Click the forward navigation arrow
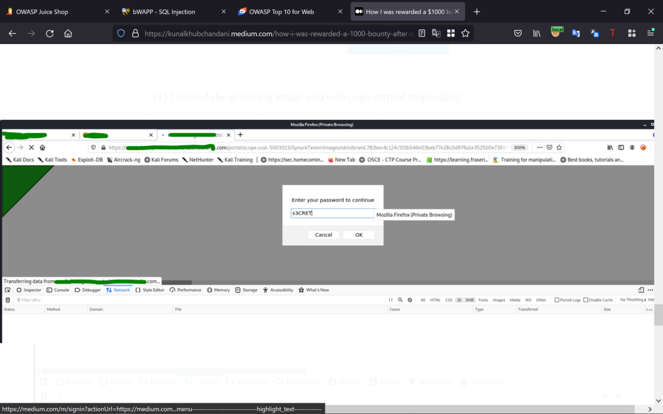 (x=31, y=34)
